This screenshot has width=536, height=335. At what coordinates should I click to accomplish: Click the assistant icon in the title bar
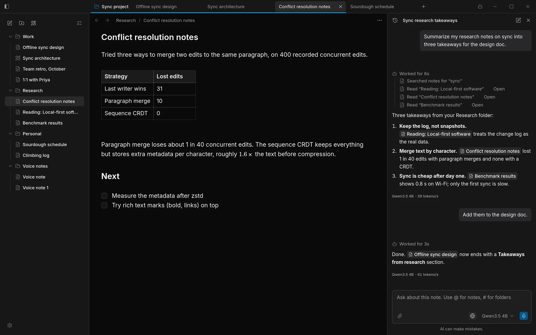tap(480, 6)
